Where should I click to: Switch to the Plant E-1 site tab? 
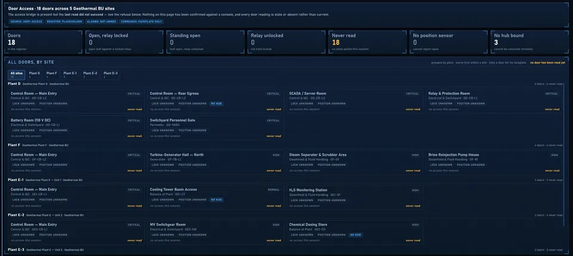(70, 75)
